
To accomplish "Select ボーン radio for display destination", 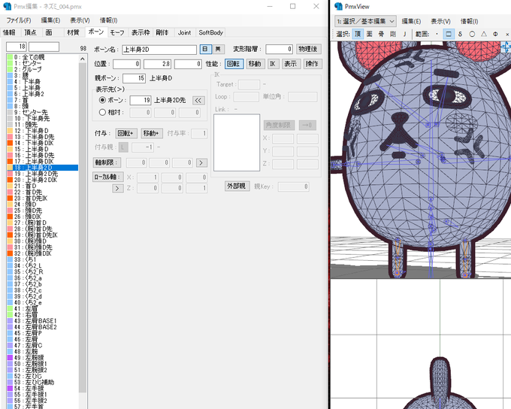I will pyautogui.click(x=102, y=100).
